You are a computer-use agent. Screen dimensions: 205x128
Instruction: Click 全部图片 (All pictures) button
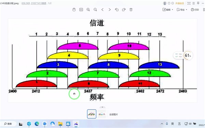[113, 114]
